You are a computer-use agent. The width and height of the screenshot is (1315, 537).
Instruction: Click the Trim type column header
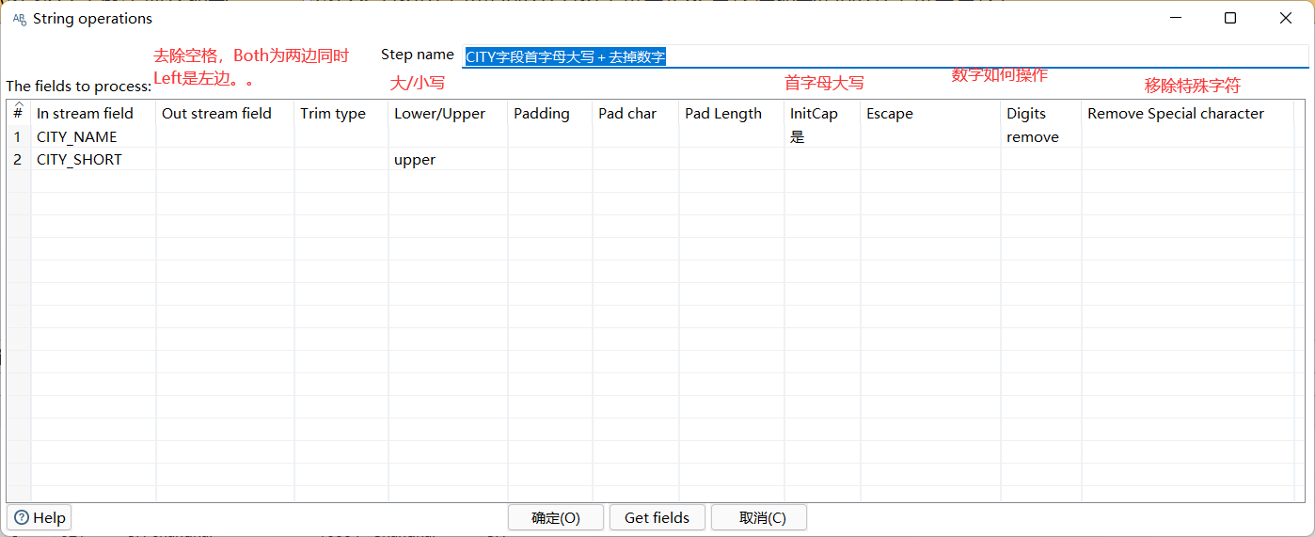pos(341,113)
